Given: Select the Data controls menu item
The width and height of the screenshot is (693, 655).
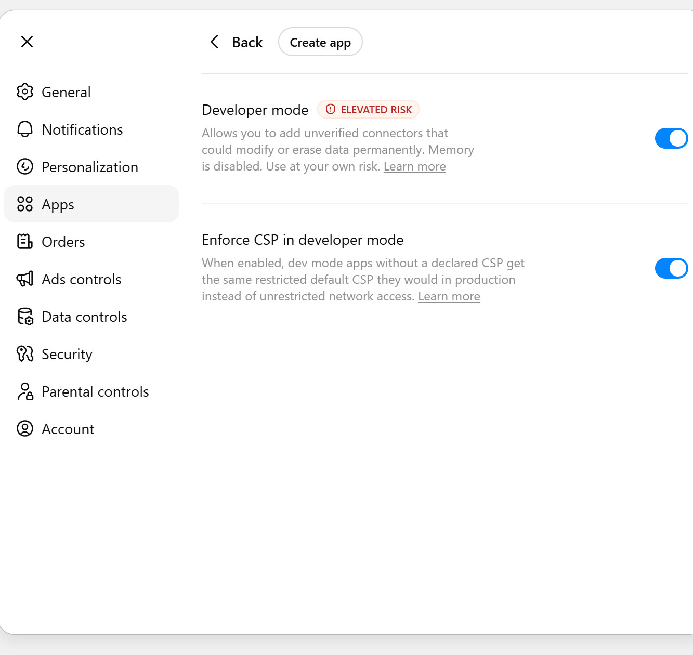Looking at the screenshot, I should pyautogui.click(x=91, y=317).
